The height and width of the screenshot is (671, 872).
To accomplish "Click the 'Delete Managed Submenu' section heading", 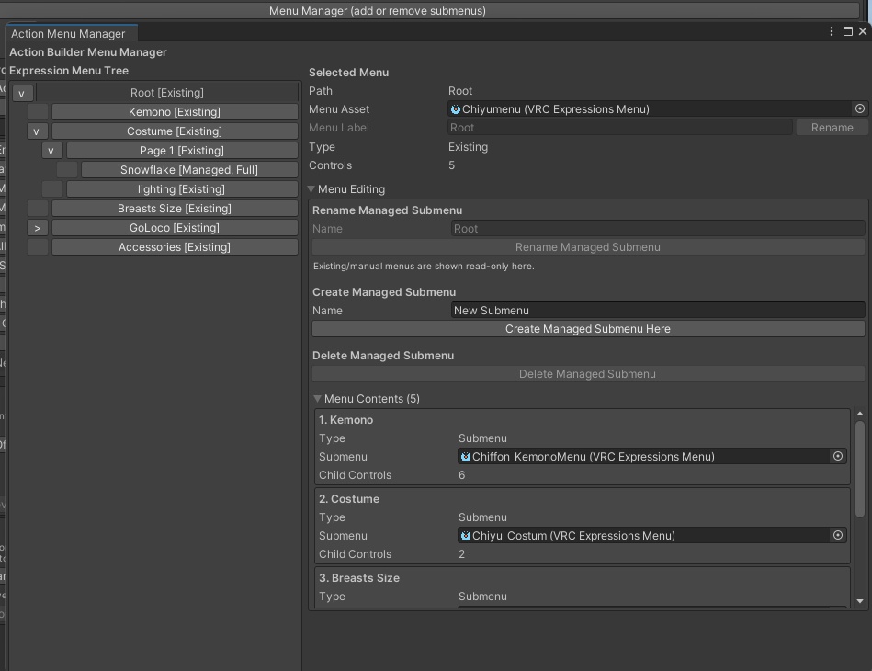I will click(x=383, y=356).
